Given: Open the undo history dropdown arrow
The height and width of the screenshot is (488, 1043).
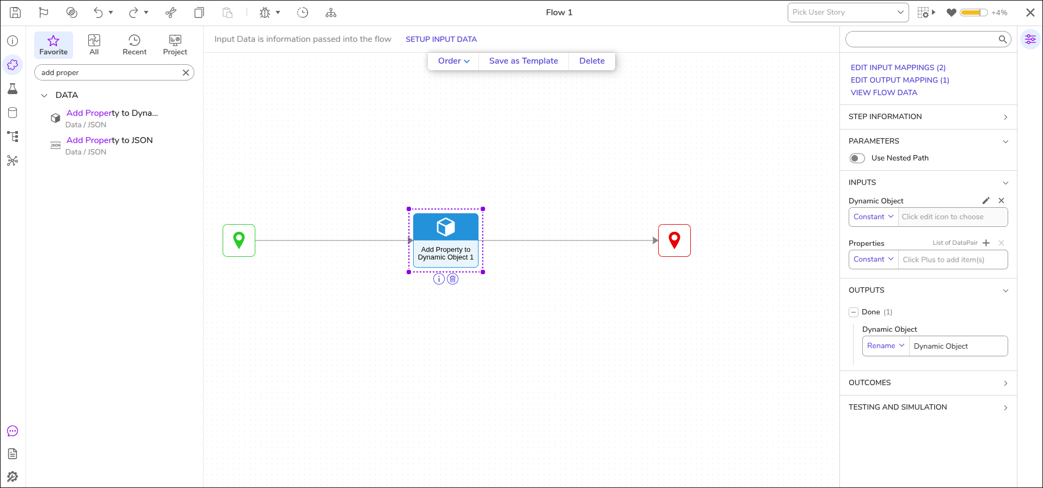Looking at the screenshot, I should 111,13.
